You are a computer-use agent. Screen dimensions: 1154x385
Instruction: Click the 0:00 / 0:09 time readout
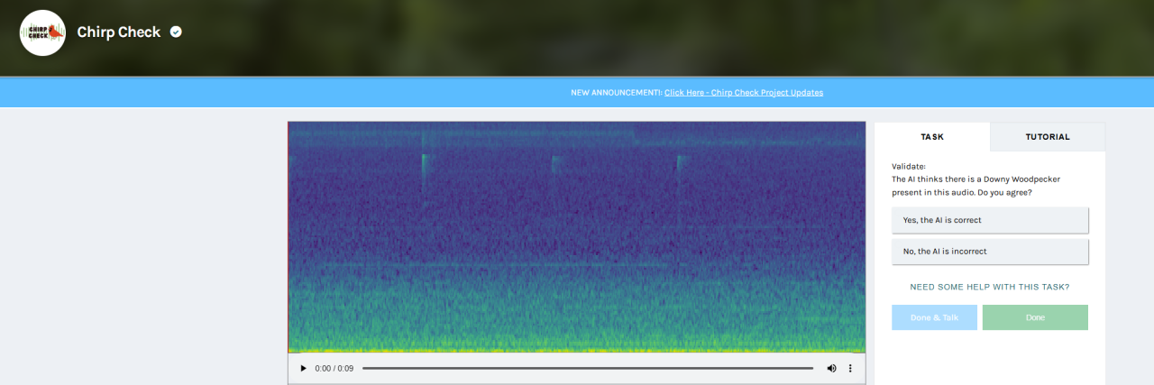pyautogui.click(x=334, y=368)
